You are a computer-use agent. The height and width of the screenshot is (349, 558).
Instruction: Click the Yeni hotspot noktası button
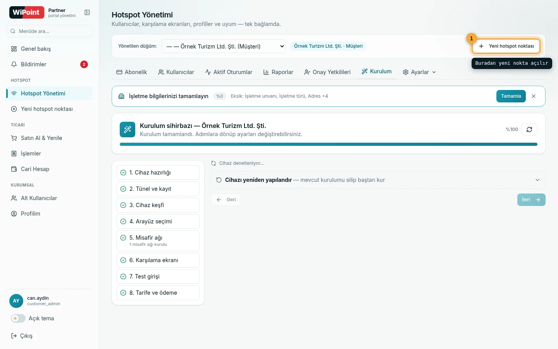pos(506,46)
